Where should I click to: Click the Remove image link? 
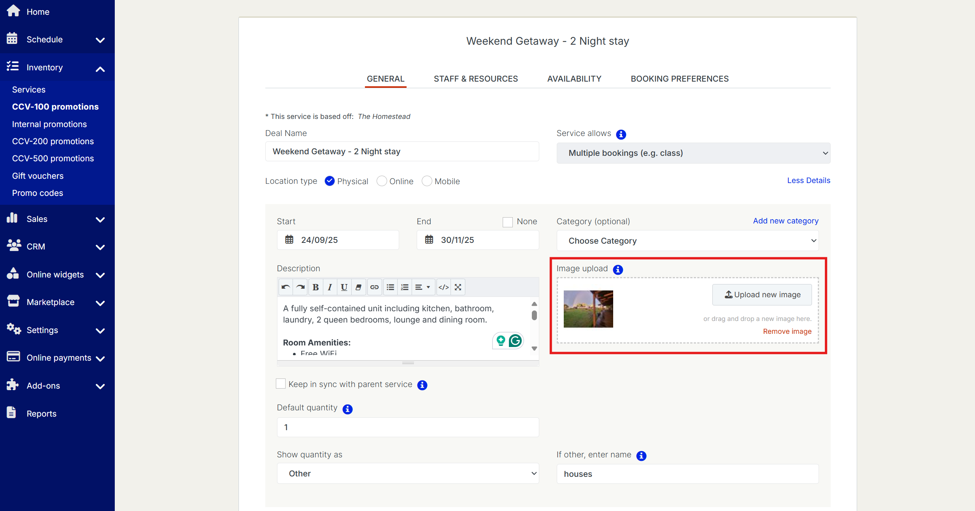[787, 331]
